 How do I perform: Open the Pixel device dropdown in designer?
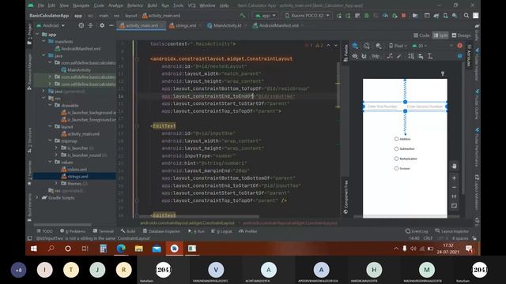[x=398, y=46]
